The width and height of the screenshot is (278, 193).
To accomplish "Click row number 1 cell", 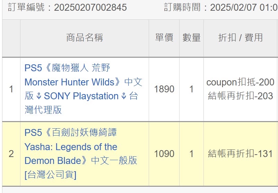I will click(11, 89).
